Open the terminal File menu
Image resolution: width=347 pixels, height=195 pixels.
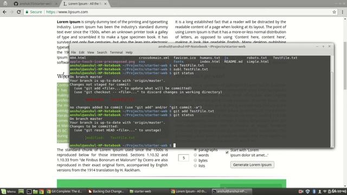74,53
